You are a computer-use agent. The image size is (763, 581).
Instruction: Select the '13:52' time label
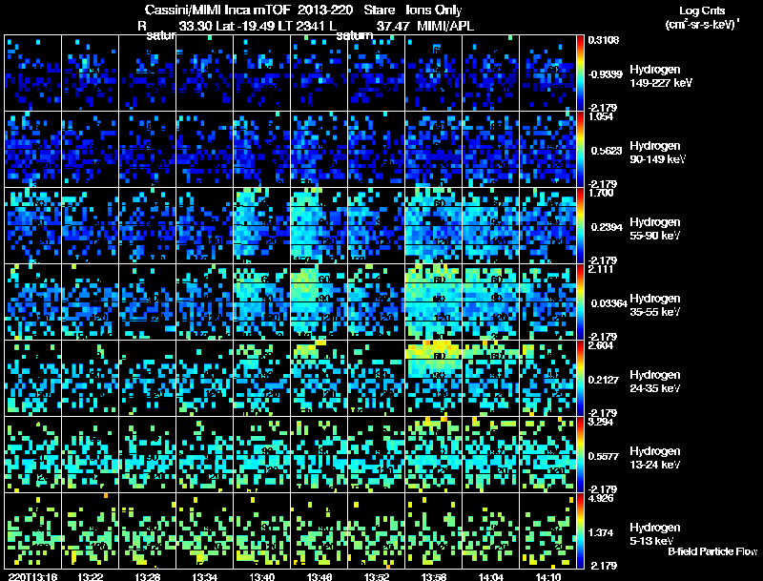(377, 577)
